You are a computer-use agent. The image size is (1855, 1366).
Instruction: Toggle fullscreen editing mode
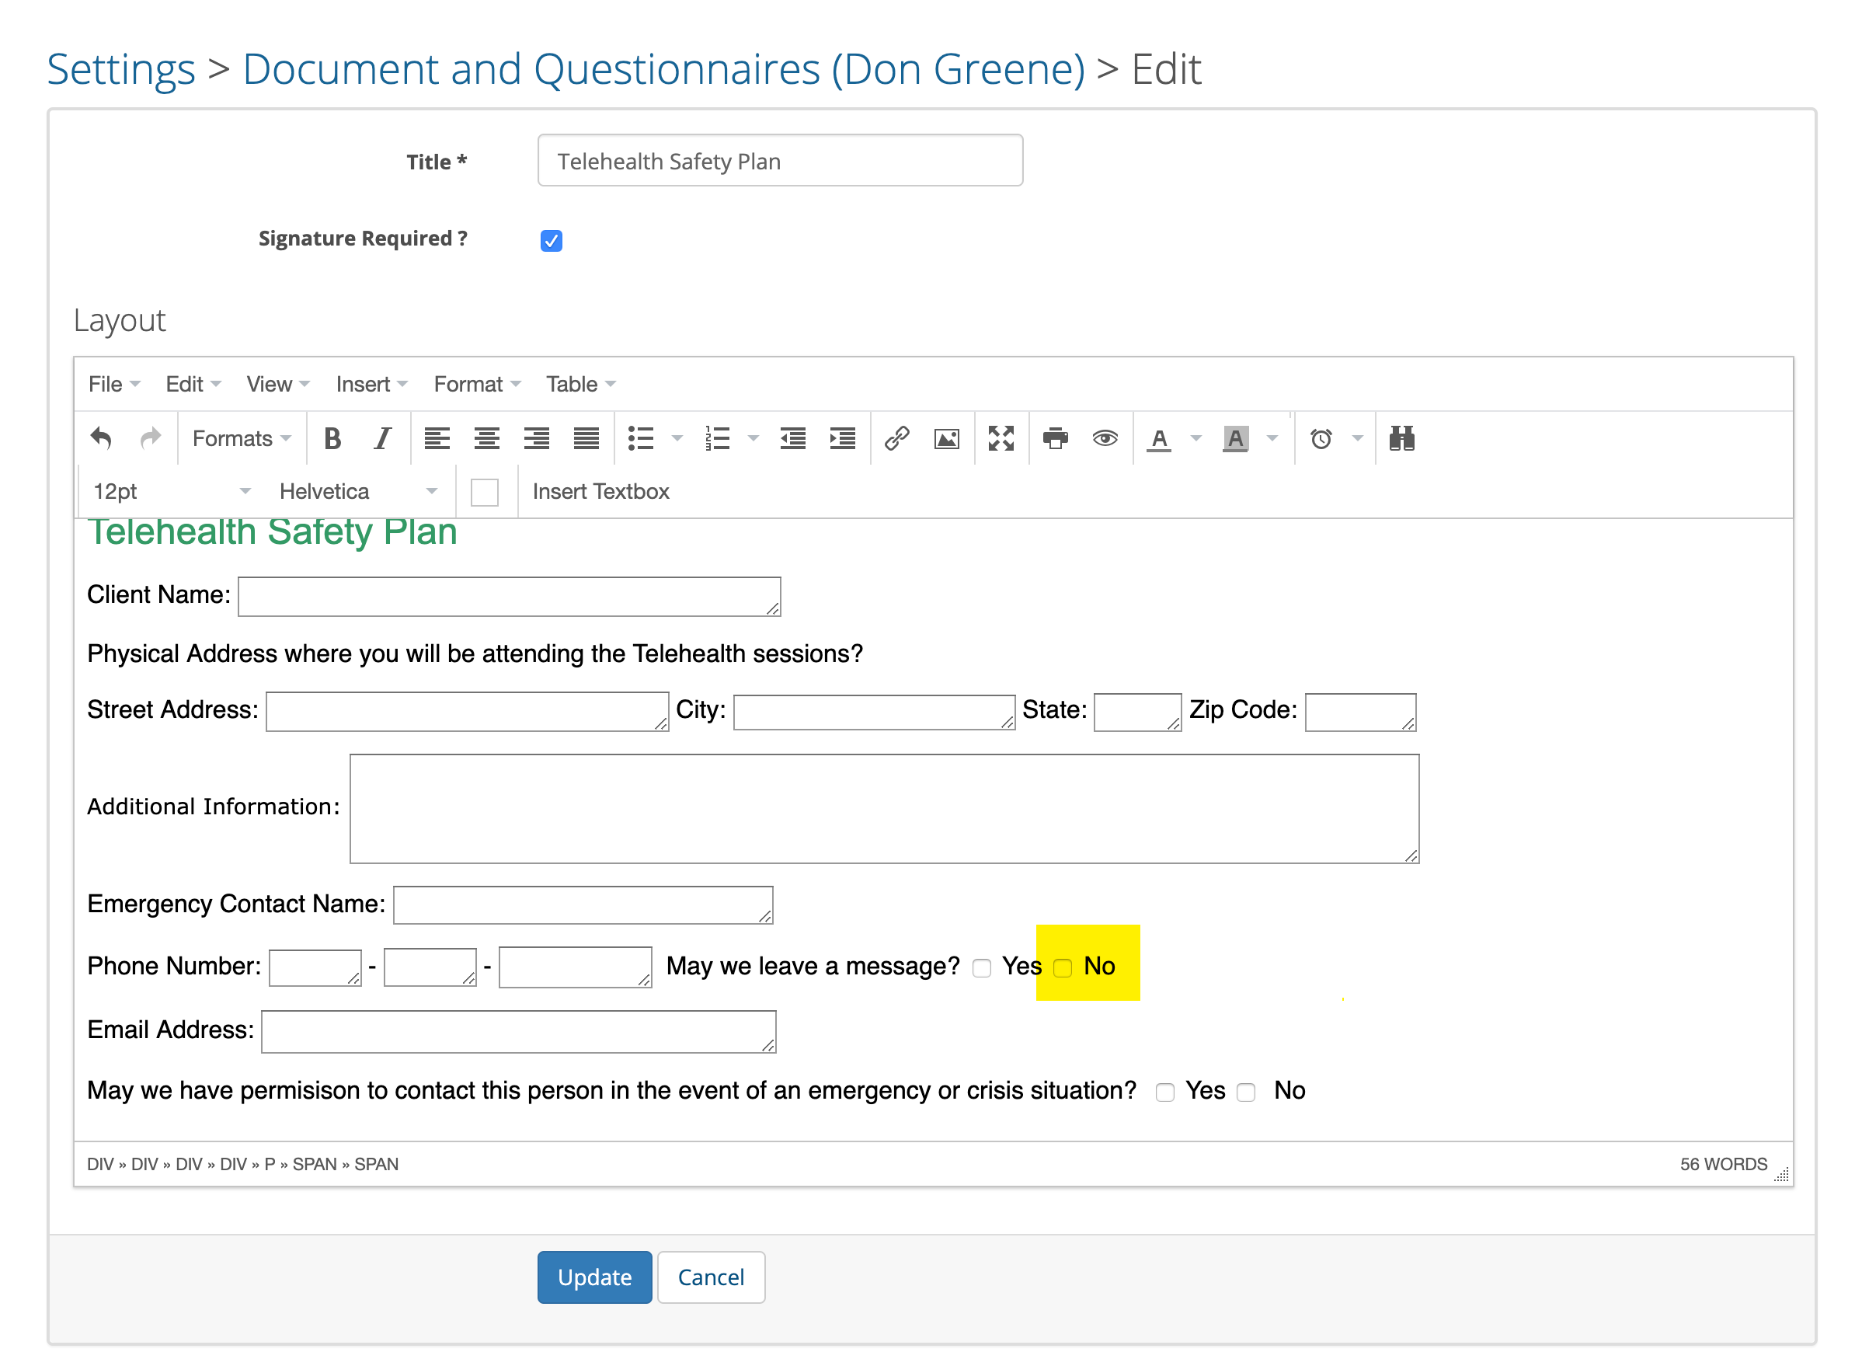coord(1001,438)
